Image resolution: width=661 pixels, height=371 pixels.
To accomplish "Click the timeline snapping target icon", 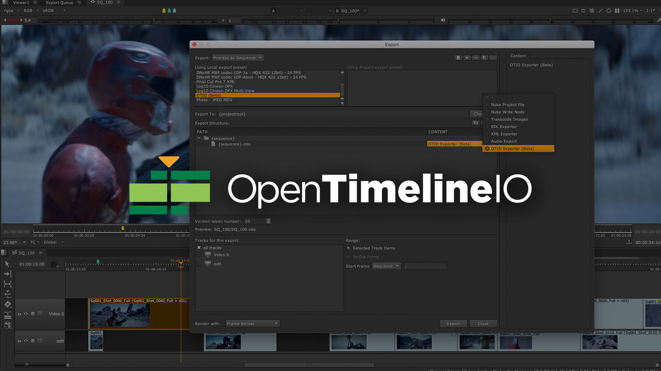I will (x=54, y=264).
